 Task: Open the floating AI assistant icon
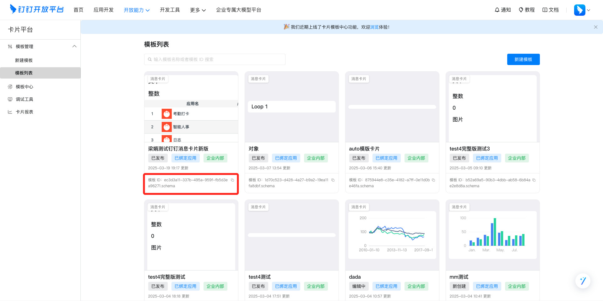coord(583,281)
